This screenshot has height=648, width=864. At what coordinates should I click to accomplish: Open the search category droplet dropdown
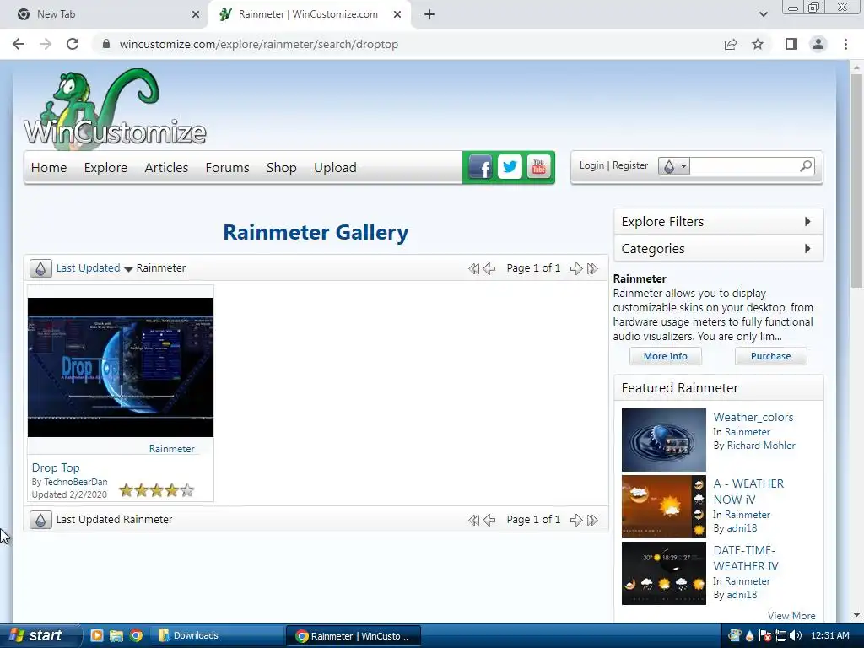pyautogui.click(x=674, y=166)
